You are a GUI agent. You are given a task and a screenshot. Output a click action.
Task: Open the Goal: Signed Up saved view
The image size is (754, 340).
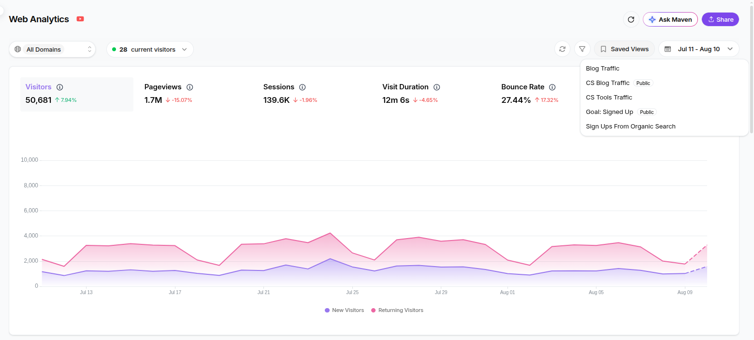click(x=665, y=112)
